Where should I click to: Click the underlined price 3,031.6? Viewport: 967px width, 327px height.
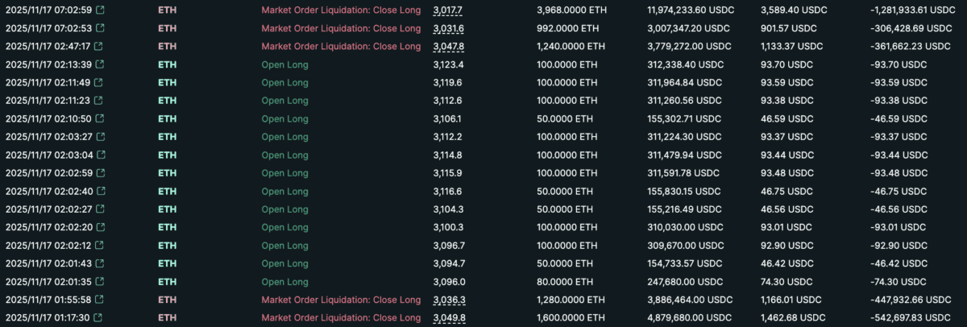pos(448,28)
